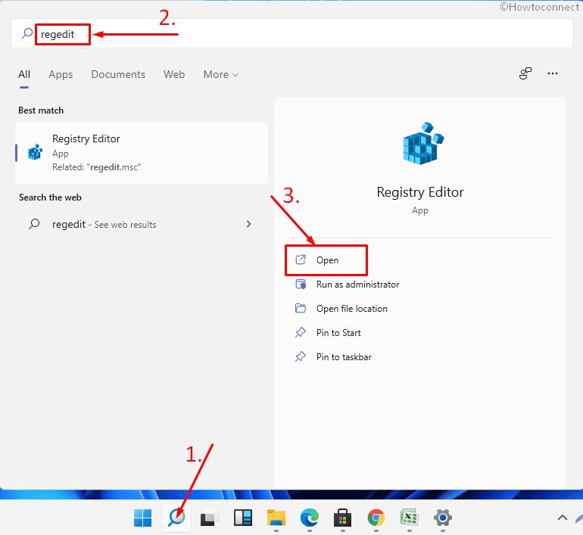Select Pin to taskbar option
Image resolution: width=583 pixels, height=535 pixels.
pos(344,357)
